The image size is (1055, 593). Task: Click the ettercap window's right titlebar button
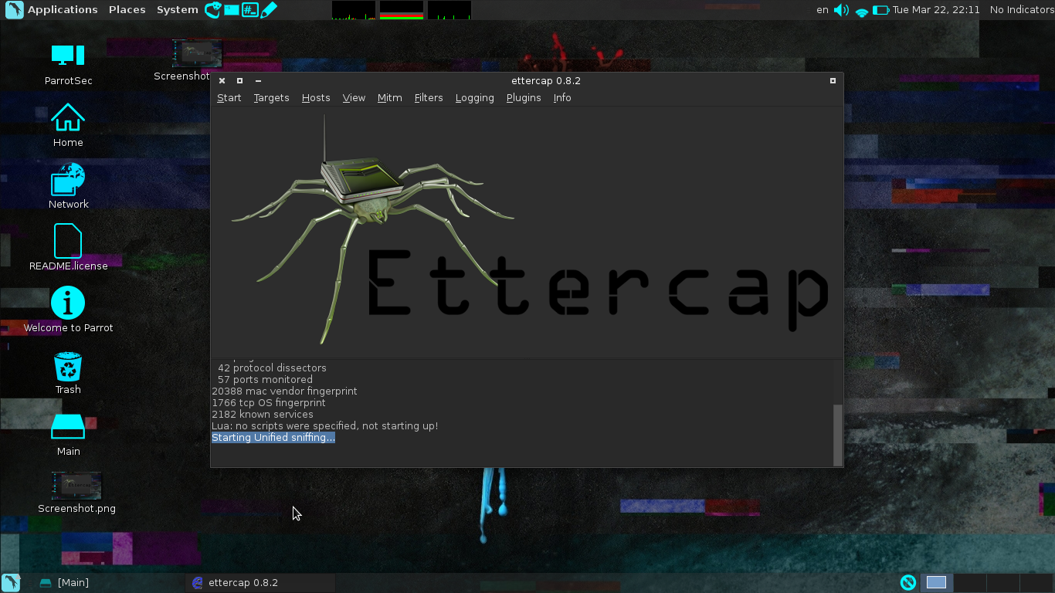point(833,80)
